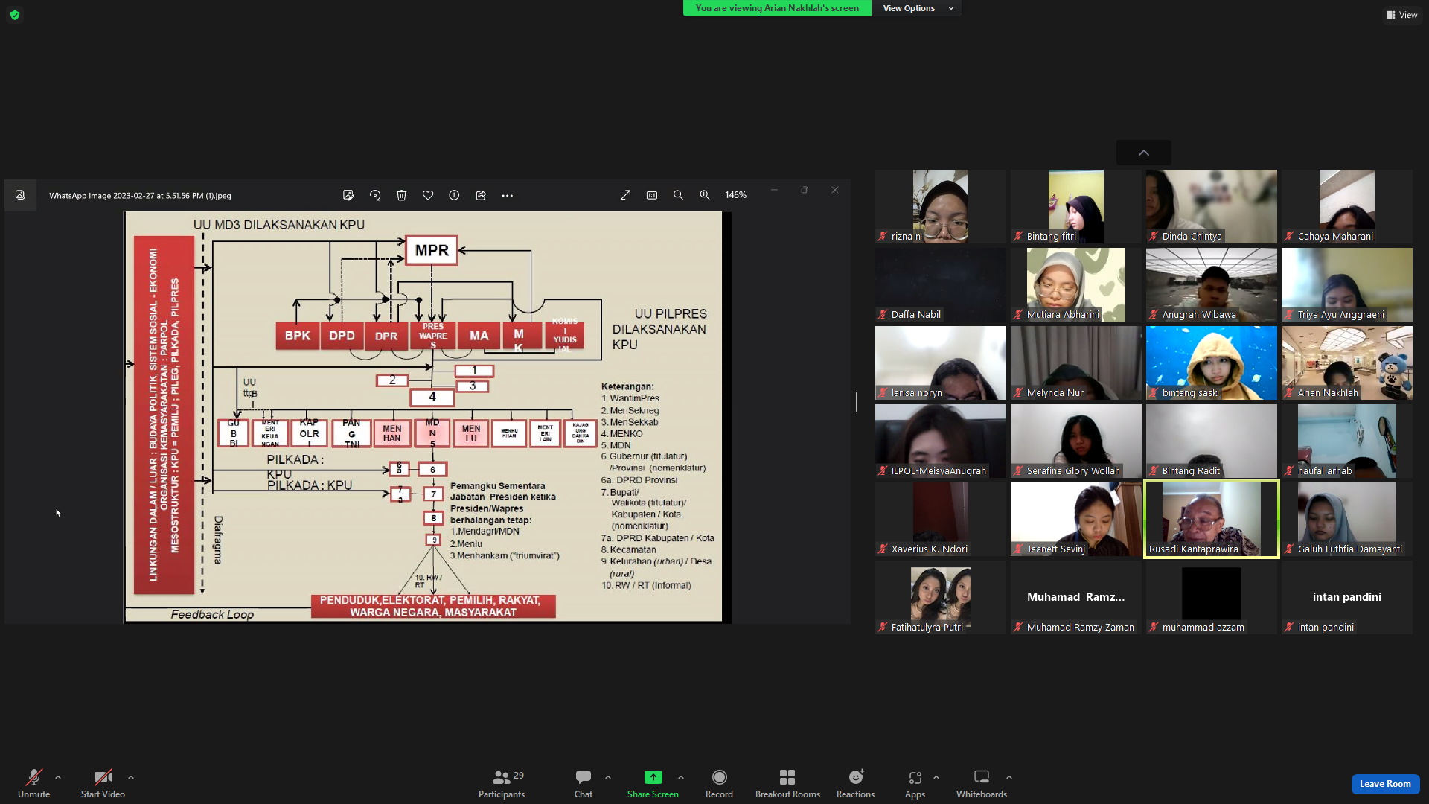
Task: Start recording the meeting
Action: 719,783
